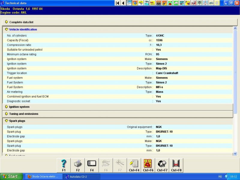Click Combined ignition and fuel ECM row
The width and height of the screenshot is (240, 180).
point(118,97)
